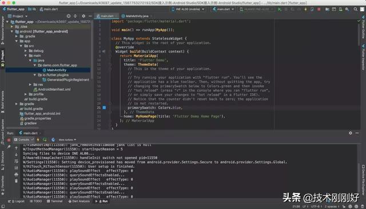Expand the debug folder in src
Screen dimensions: 366x209
click(x=25, y=51)
